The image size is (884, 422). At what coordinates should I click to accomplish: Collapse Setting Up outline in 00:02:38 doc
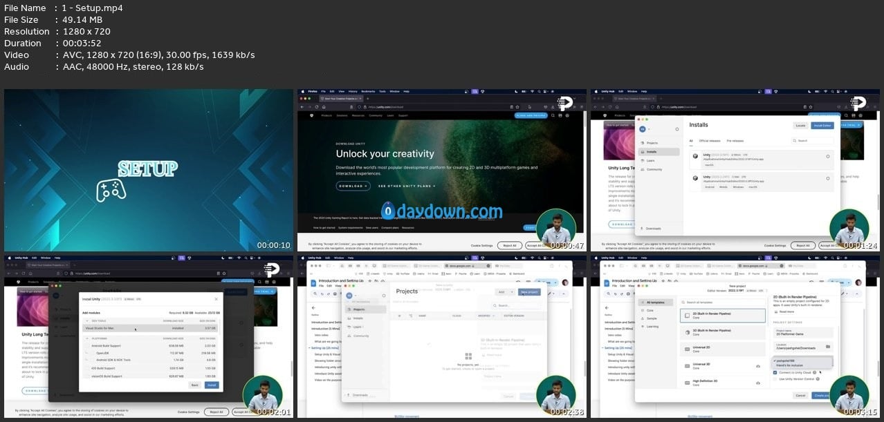309,348
